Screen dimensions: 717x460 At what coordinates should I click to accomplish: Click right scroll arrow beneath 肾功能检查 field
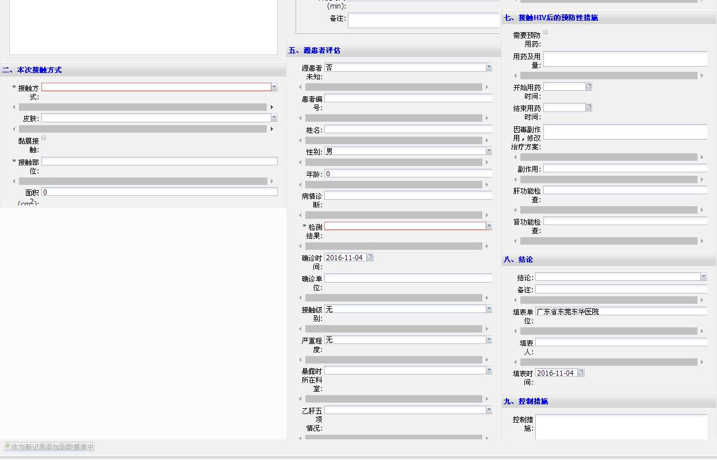point(702,241)
